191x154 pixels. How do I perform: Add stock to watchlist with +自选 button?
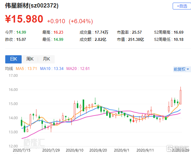pyautogui.click(x=182, y=6)
